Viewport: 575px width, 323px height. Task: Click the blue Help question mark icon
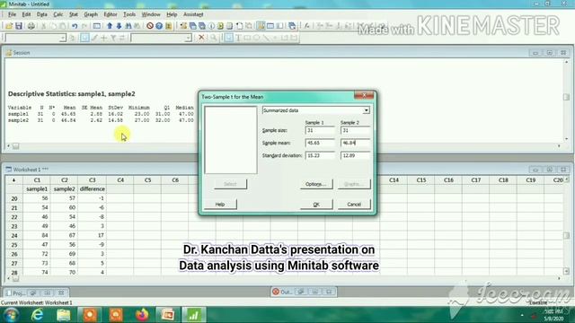pyautogui.click(x=159, y=26)
